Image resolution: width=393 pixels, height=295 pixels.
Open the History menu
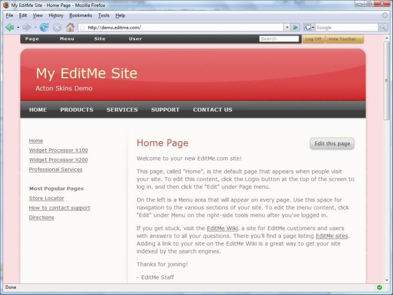[x=56, y=15]
